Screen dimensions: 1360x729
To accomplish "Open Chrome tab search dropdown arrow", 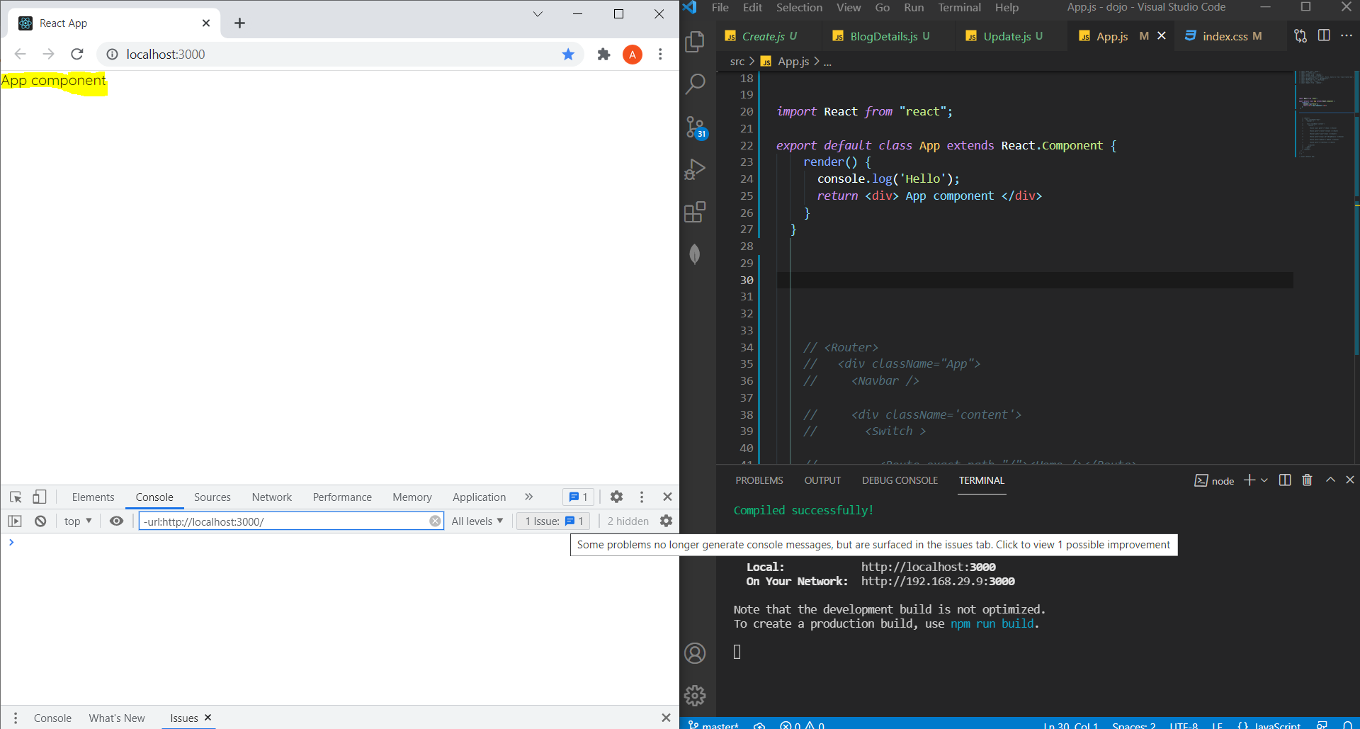I will tap(538, 14).
